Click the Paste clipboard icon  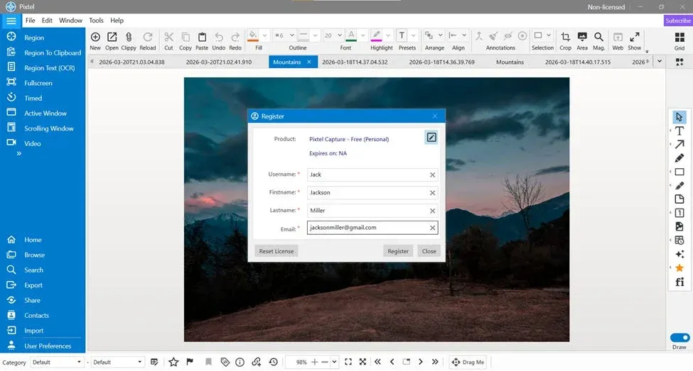(202, 37)
